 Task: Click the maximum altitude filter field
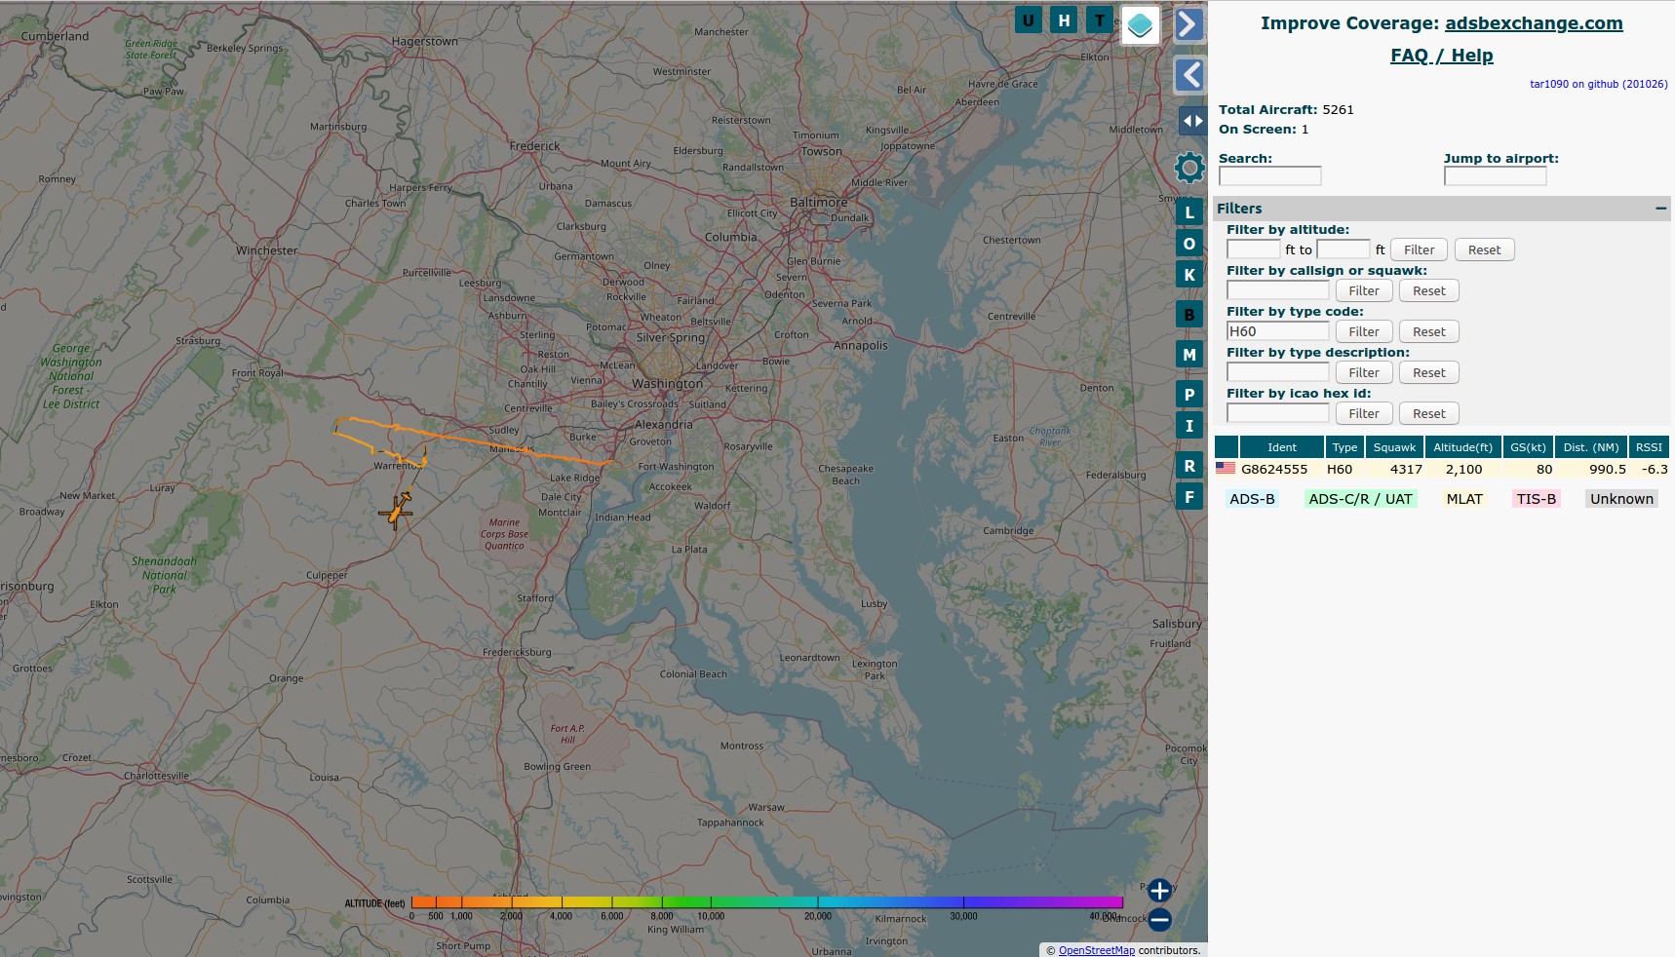[x=1344, y=249]
